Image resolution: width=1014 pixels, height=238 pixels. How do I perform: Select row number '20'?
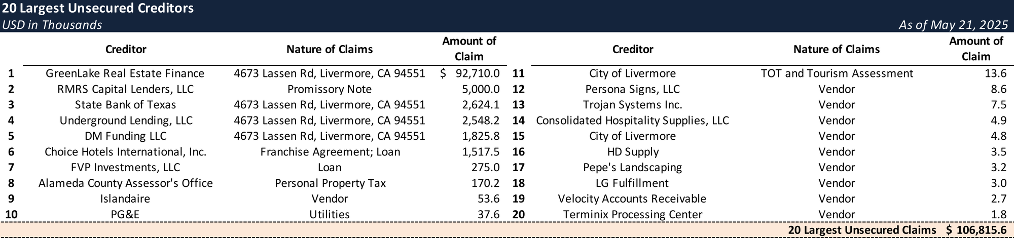pos(519,215)
